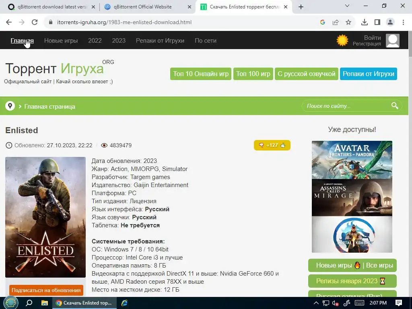Open the Mortal Kombat banner

(352, 235)
